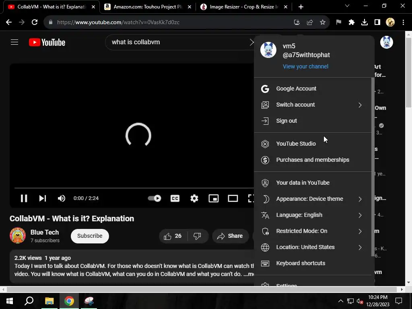Click the shield icon for your data
The height and width of the screenshot is (309, 412).
[265, 183]
